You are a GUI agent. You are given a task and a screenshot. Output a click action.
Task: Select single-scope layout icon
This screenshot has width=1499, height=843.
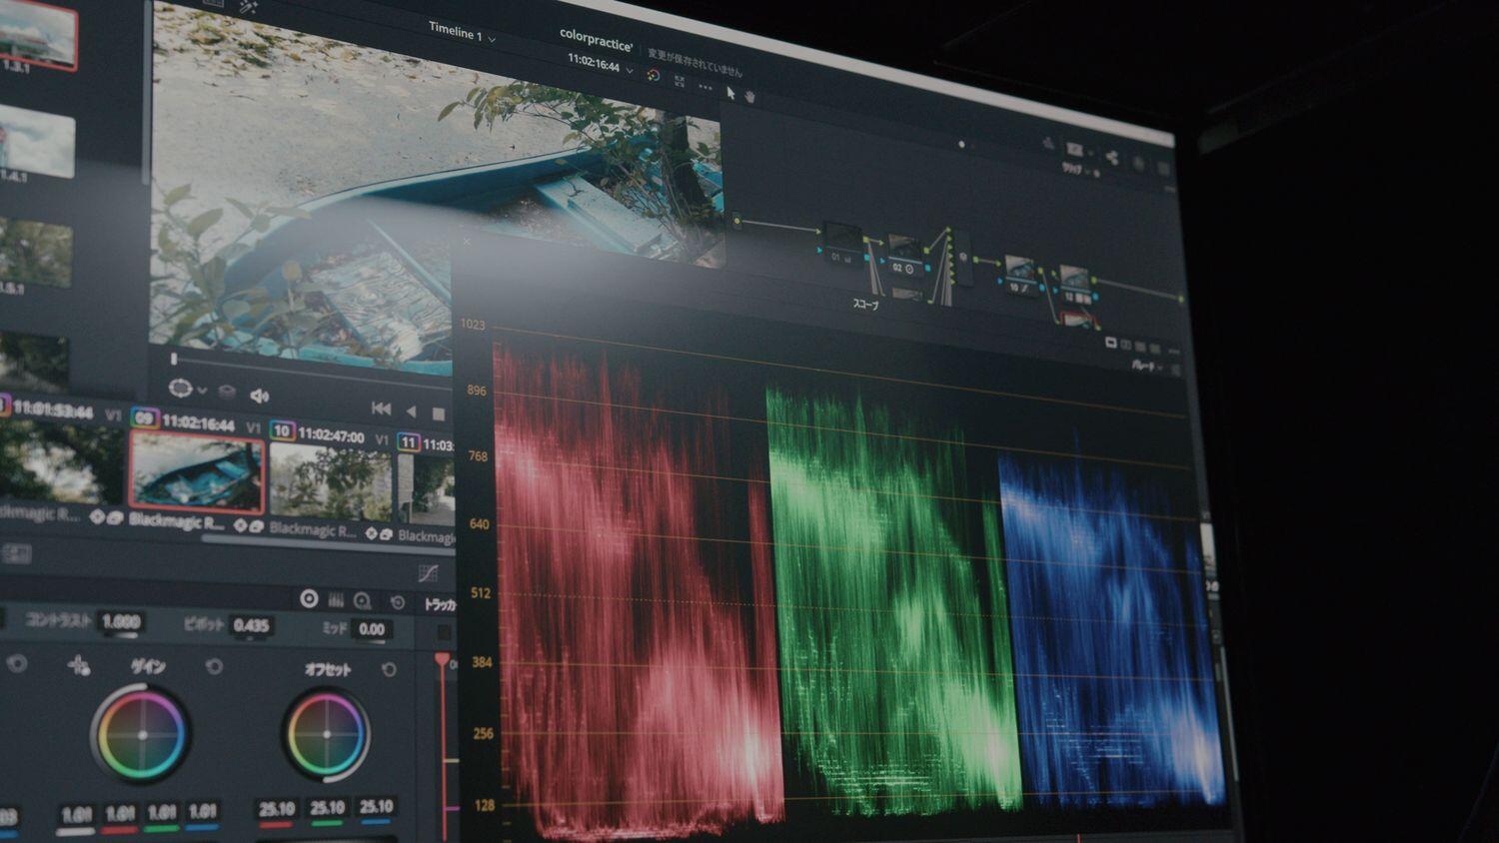pyautogui.click(x=1110, y=343)
